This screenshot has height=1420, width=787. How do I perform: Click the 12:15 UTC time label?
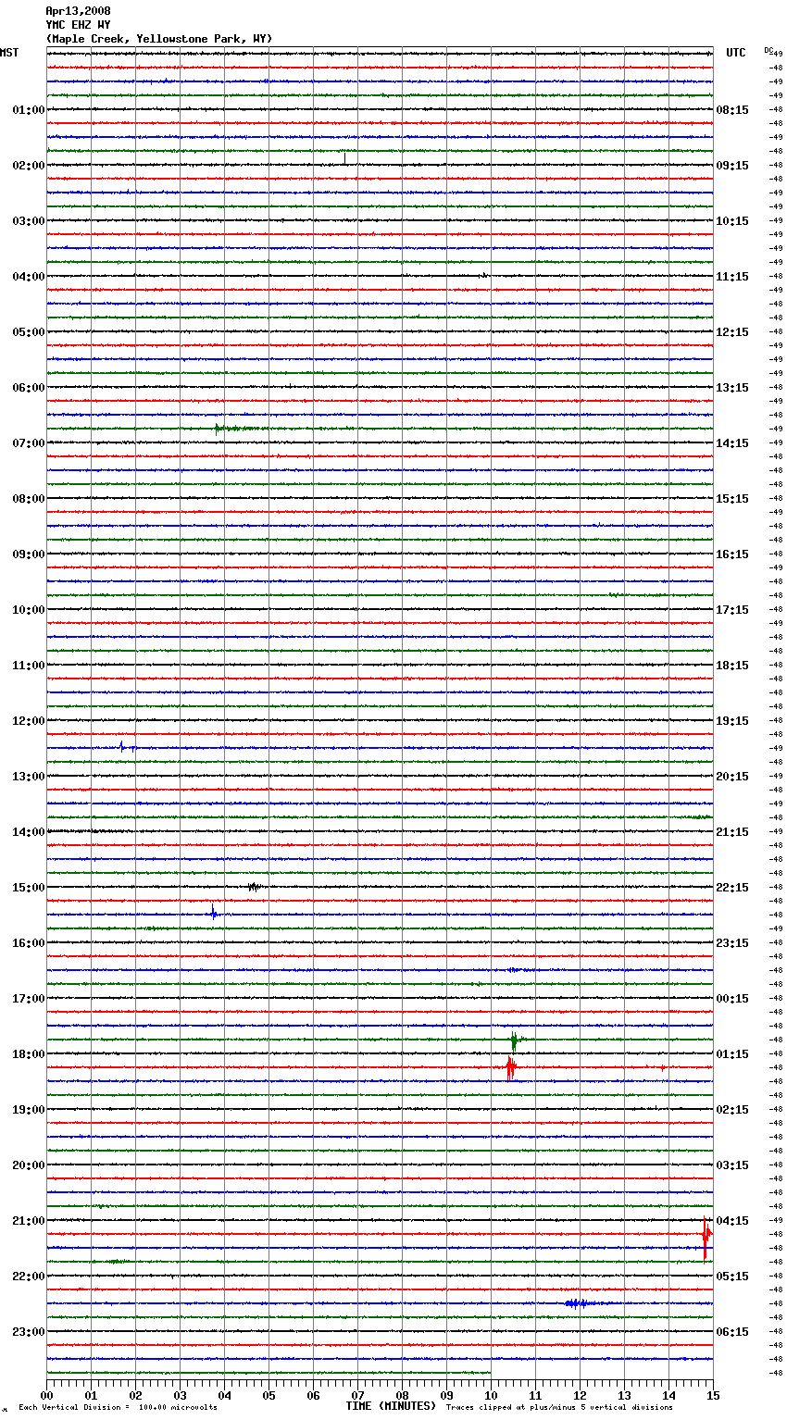pos(732,332)
